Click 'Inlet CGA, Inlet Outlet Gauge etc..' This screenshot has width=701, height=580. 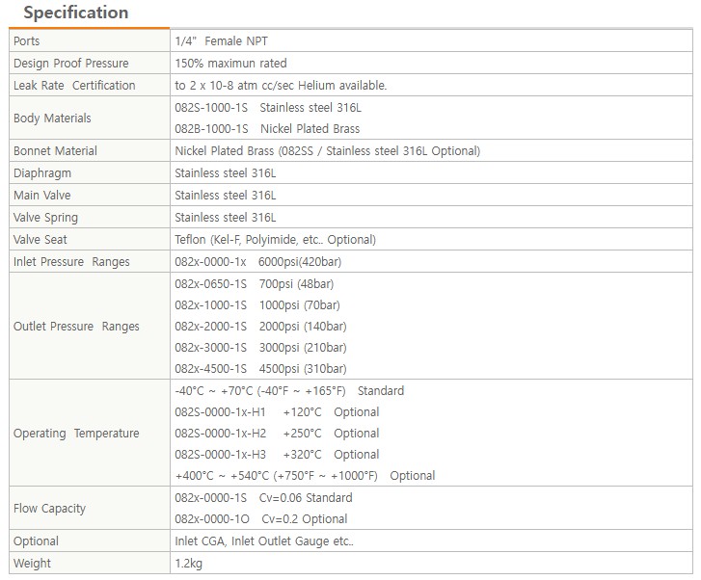(264, 541)
